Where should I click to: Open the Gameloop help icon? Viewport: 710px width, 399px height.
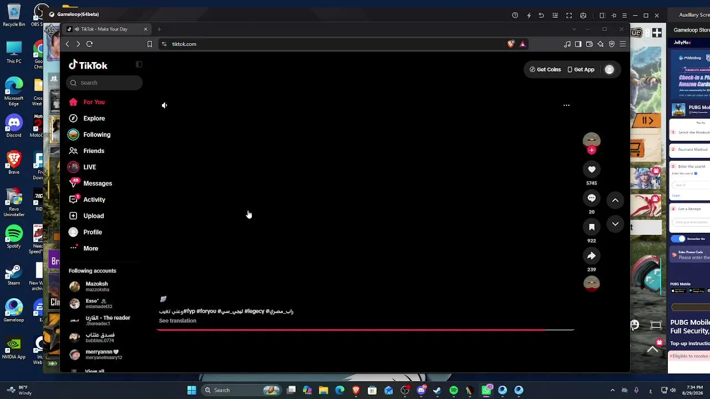point(515,15)
